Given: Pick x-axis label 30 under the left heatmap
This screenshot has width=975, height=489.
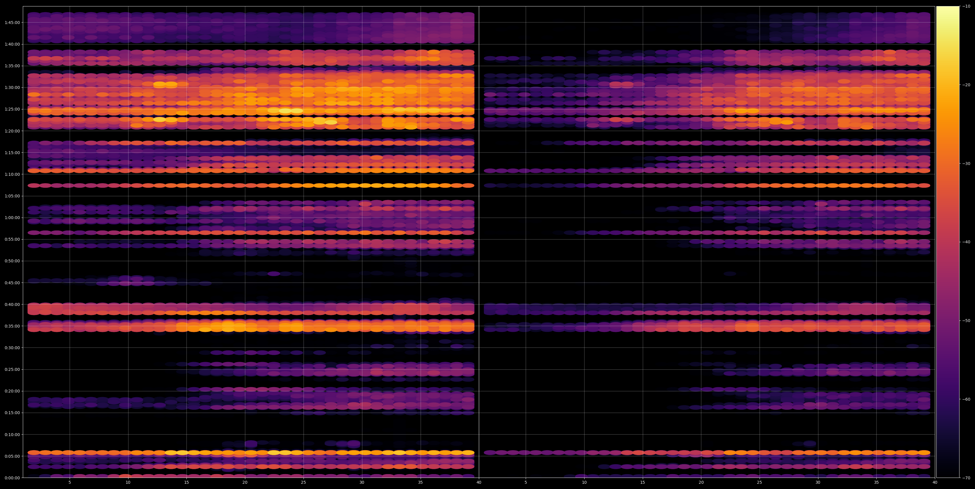Looking at the screenshot, I should pos(362,483).
